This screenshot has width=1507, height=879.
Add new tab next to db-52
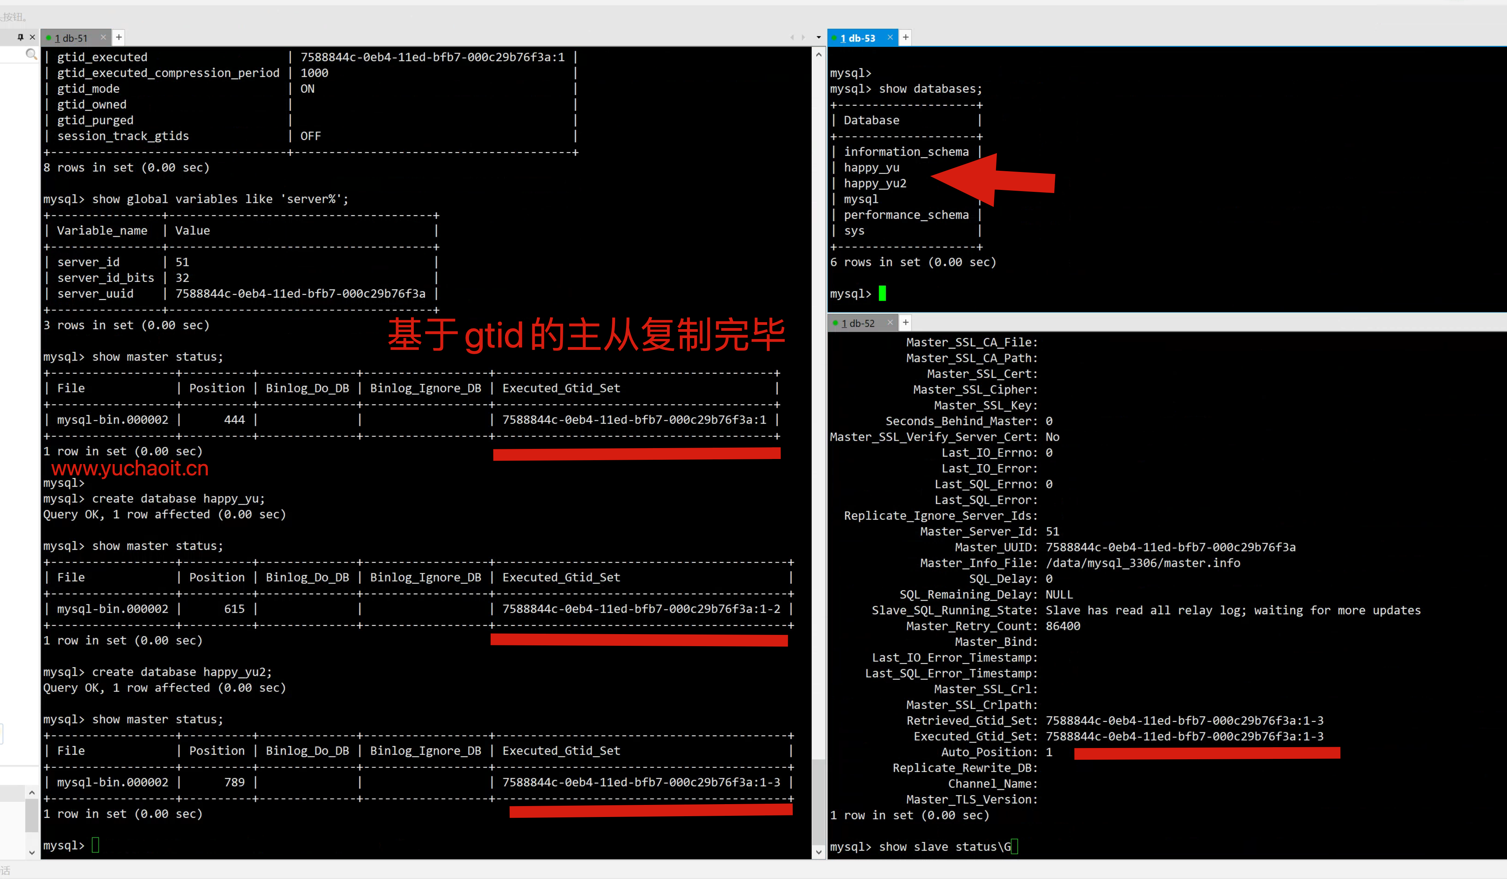906,322
